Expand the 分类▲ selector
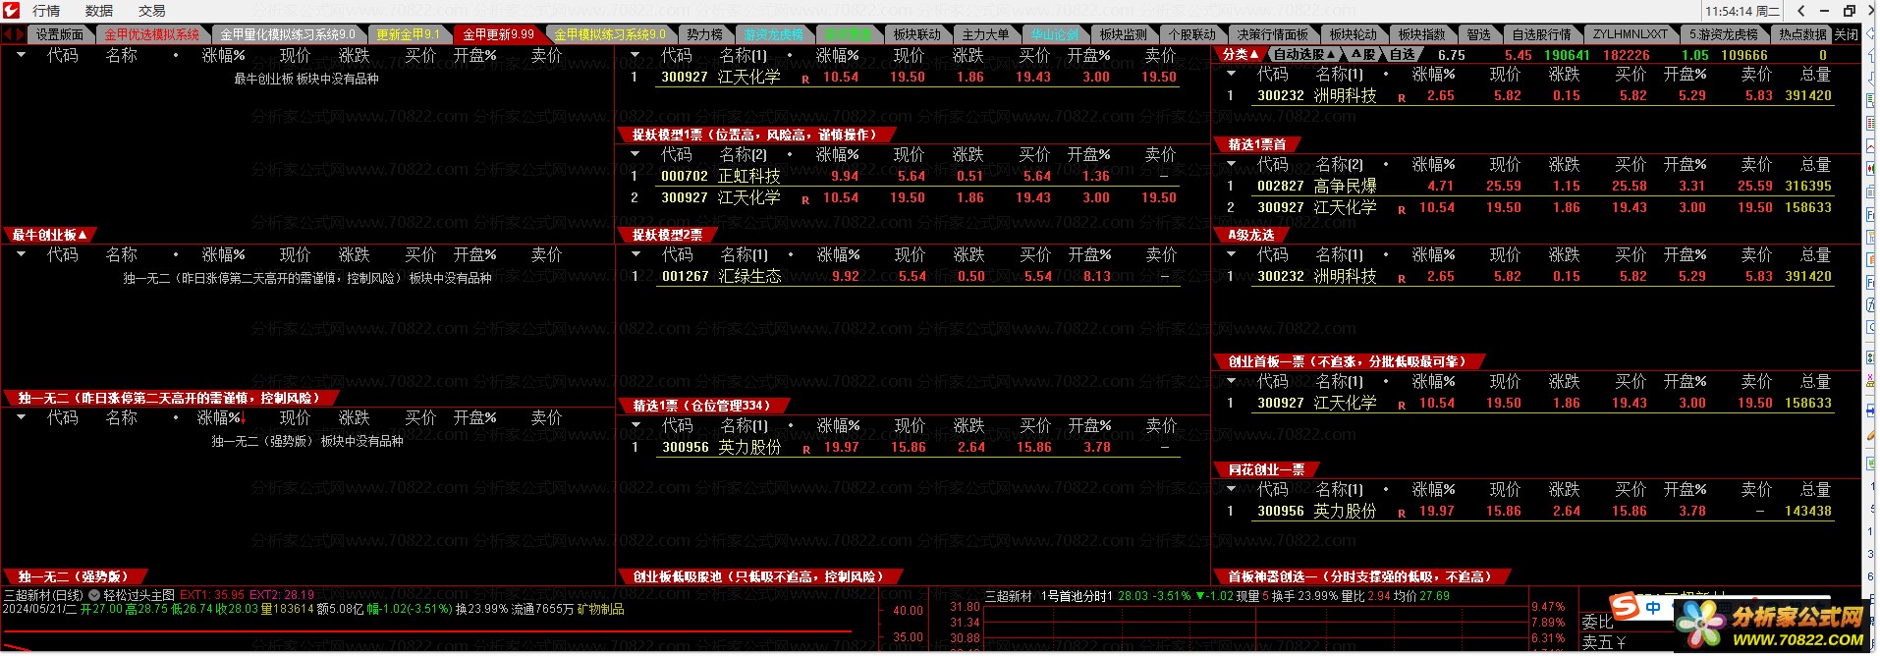Image resolution: width=1880 pixels, height=656 pixels. coord(1241,55)
